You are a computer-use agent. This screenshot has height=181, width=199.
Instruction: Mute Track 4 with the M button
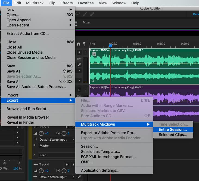(x=67, y=165)
